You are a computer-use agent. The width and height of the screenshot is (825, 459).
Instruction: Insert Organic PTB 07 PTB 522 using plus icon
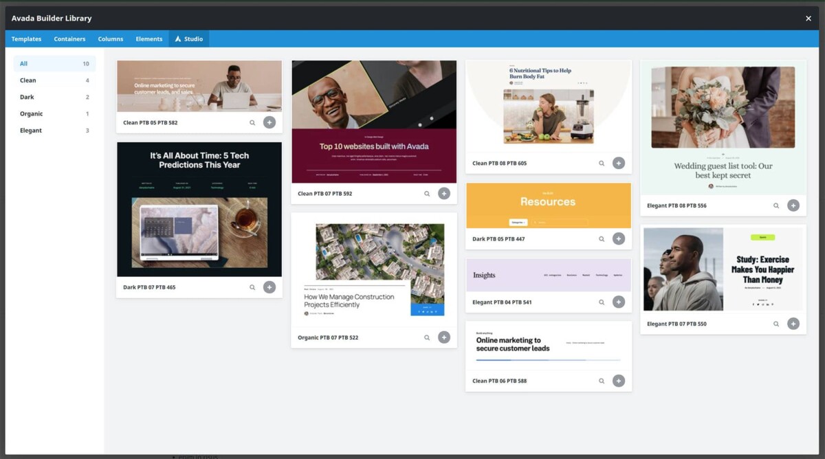click(x=443, y=337)
